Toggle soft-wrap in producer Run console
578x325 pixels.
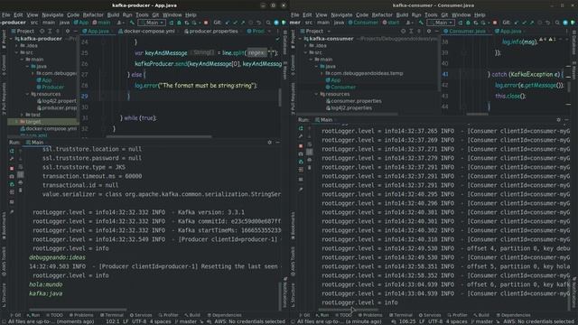[20, 166]
